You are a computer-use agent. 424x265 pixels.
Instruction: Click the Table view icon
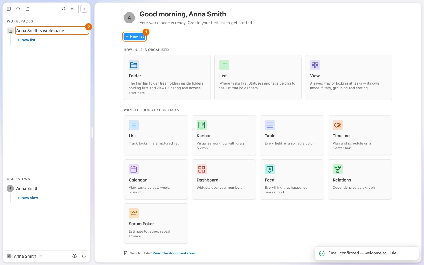[x=270, y=125]
